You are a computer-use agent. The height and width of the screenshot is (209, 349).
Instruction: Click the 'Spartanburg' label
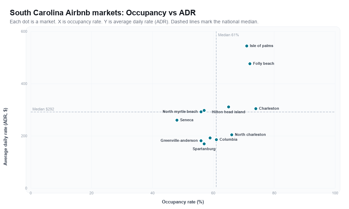pyautogui.click(x=204, y=149)
